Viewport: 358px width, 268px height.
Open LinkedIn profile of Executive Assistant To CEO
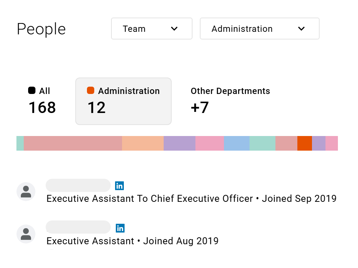pyautogui.click(x=119, y=186)
